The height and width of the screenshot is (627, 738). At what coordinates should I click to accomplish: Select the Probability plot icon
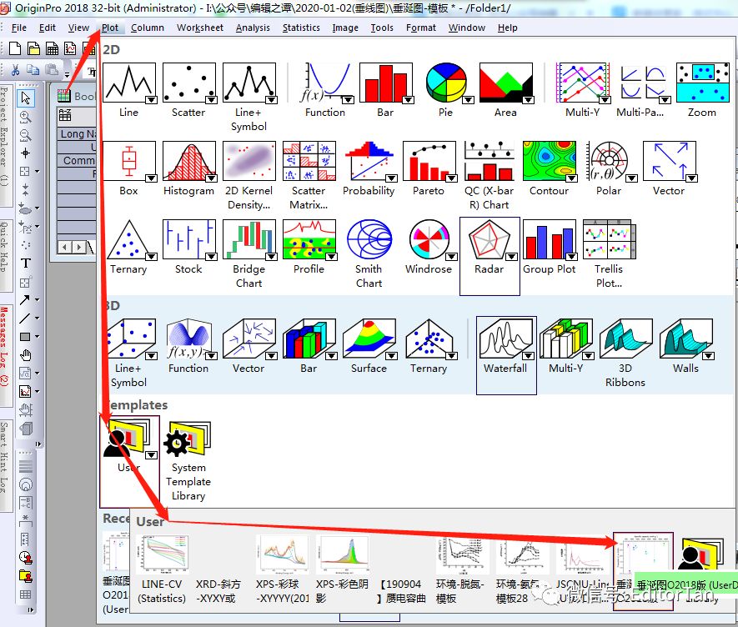point(369,161)
